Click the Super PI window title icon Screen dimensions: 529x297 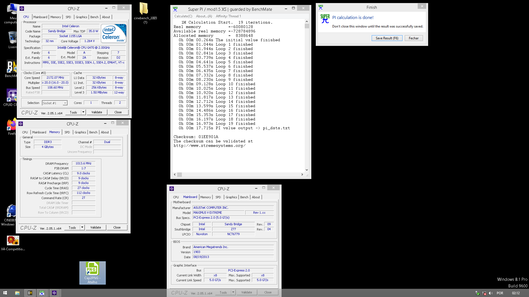point(175,9)
